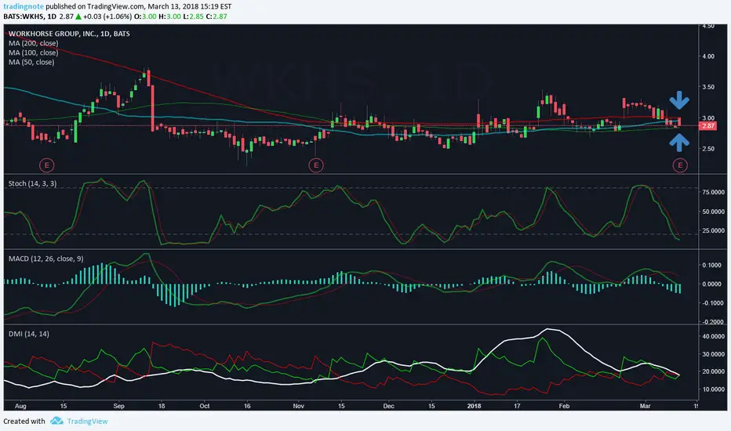
Task: Click the 40.0000 DMI scale label
Action: pos(713,336)
